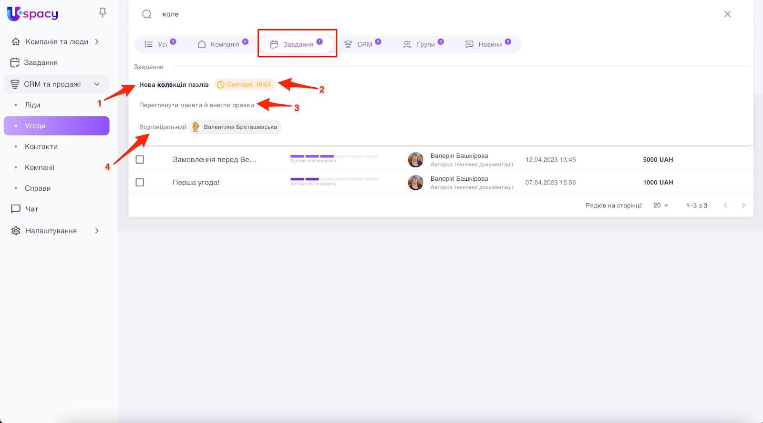This screenshot has height=423, width=763.
Task: Click the home icon beside Компанія та люди
Action: pos(16,41)
